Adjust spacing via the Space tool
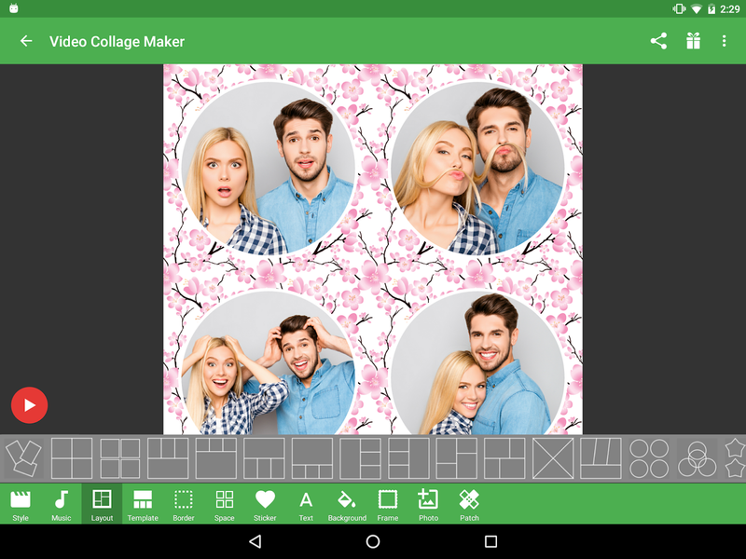 [x=224, y=503]
